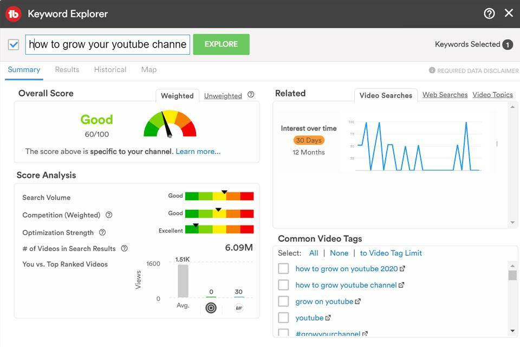Select All video tags
The width and height of the screenshot is (520, 347).
click(x=314, y=253)
